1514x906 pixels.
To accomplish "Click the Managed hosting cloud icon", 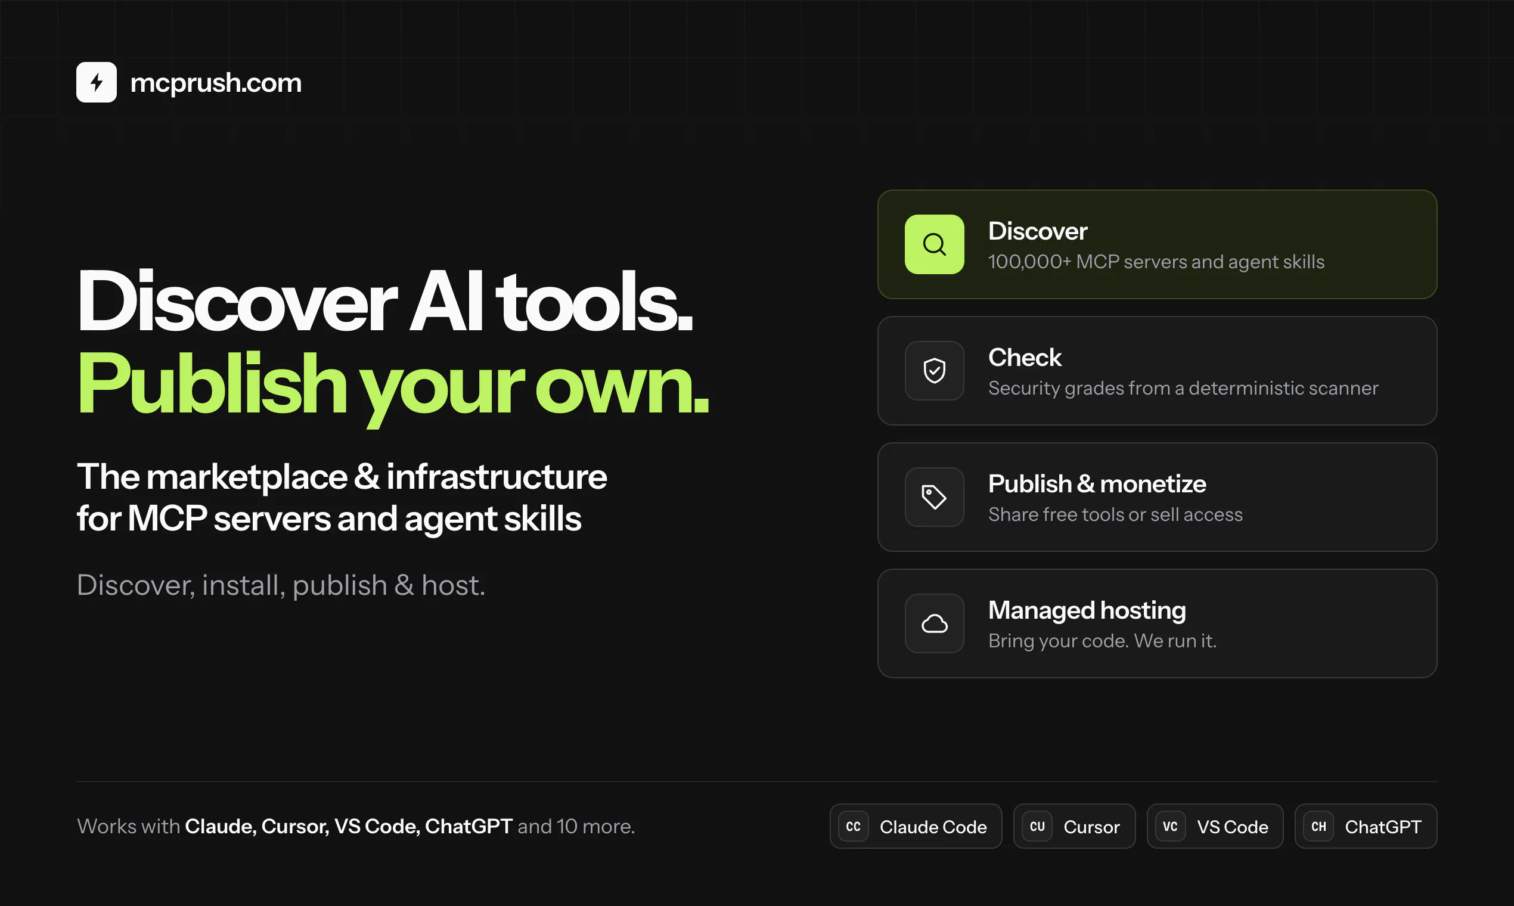I will tap(934, 623).
